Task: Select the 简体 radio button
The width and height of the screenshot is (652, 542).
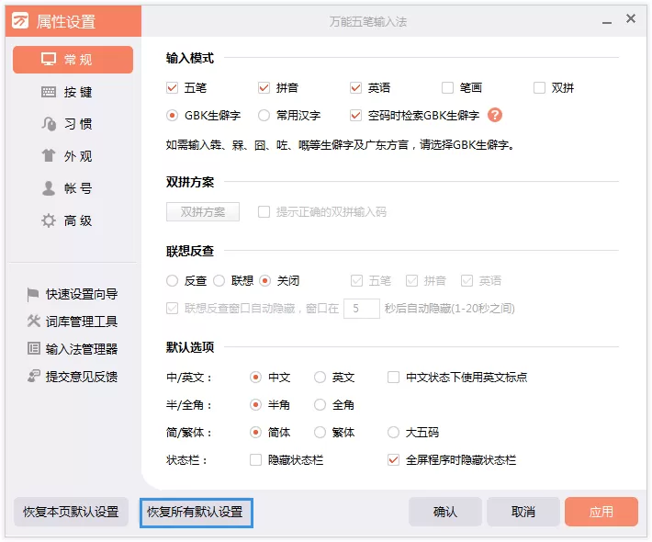Action: (255, 432)
